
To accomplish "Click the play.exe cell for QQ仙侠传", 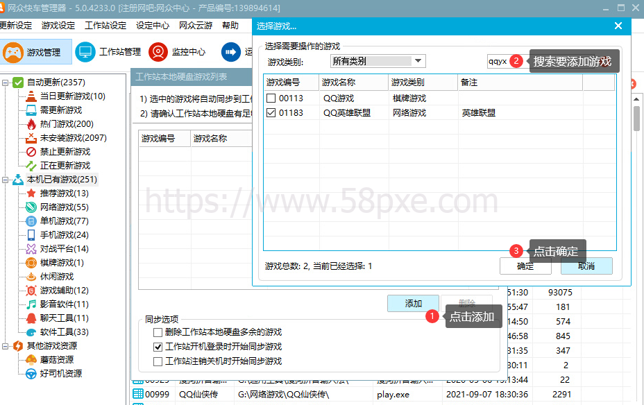I will click(x=393, y=395).
